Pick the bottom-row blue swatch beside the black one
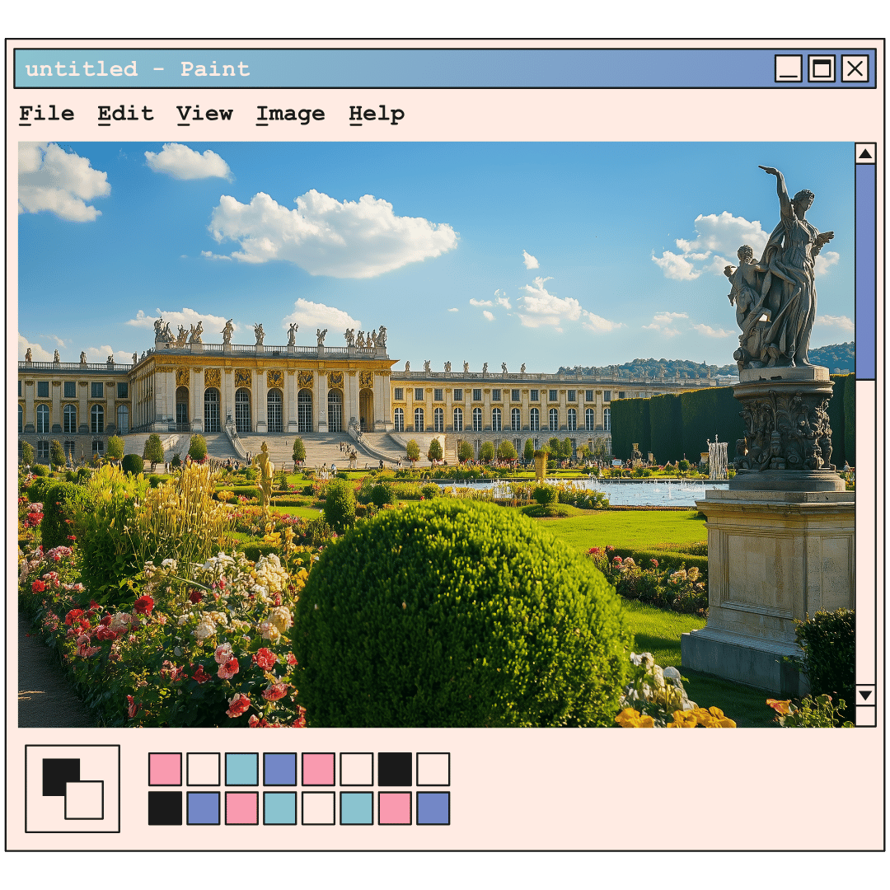Screen dimensions: 890x890 pyautogui.click(x=204, y=808)
